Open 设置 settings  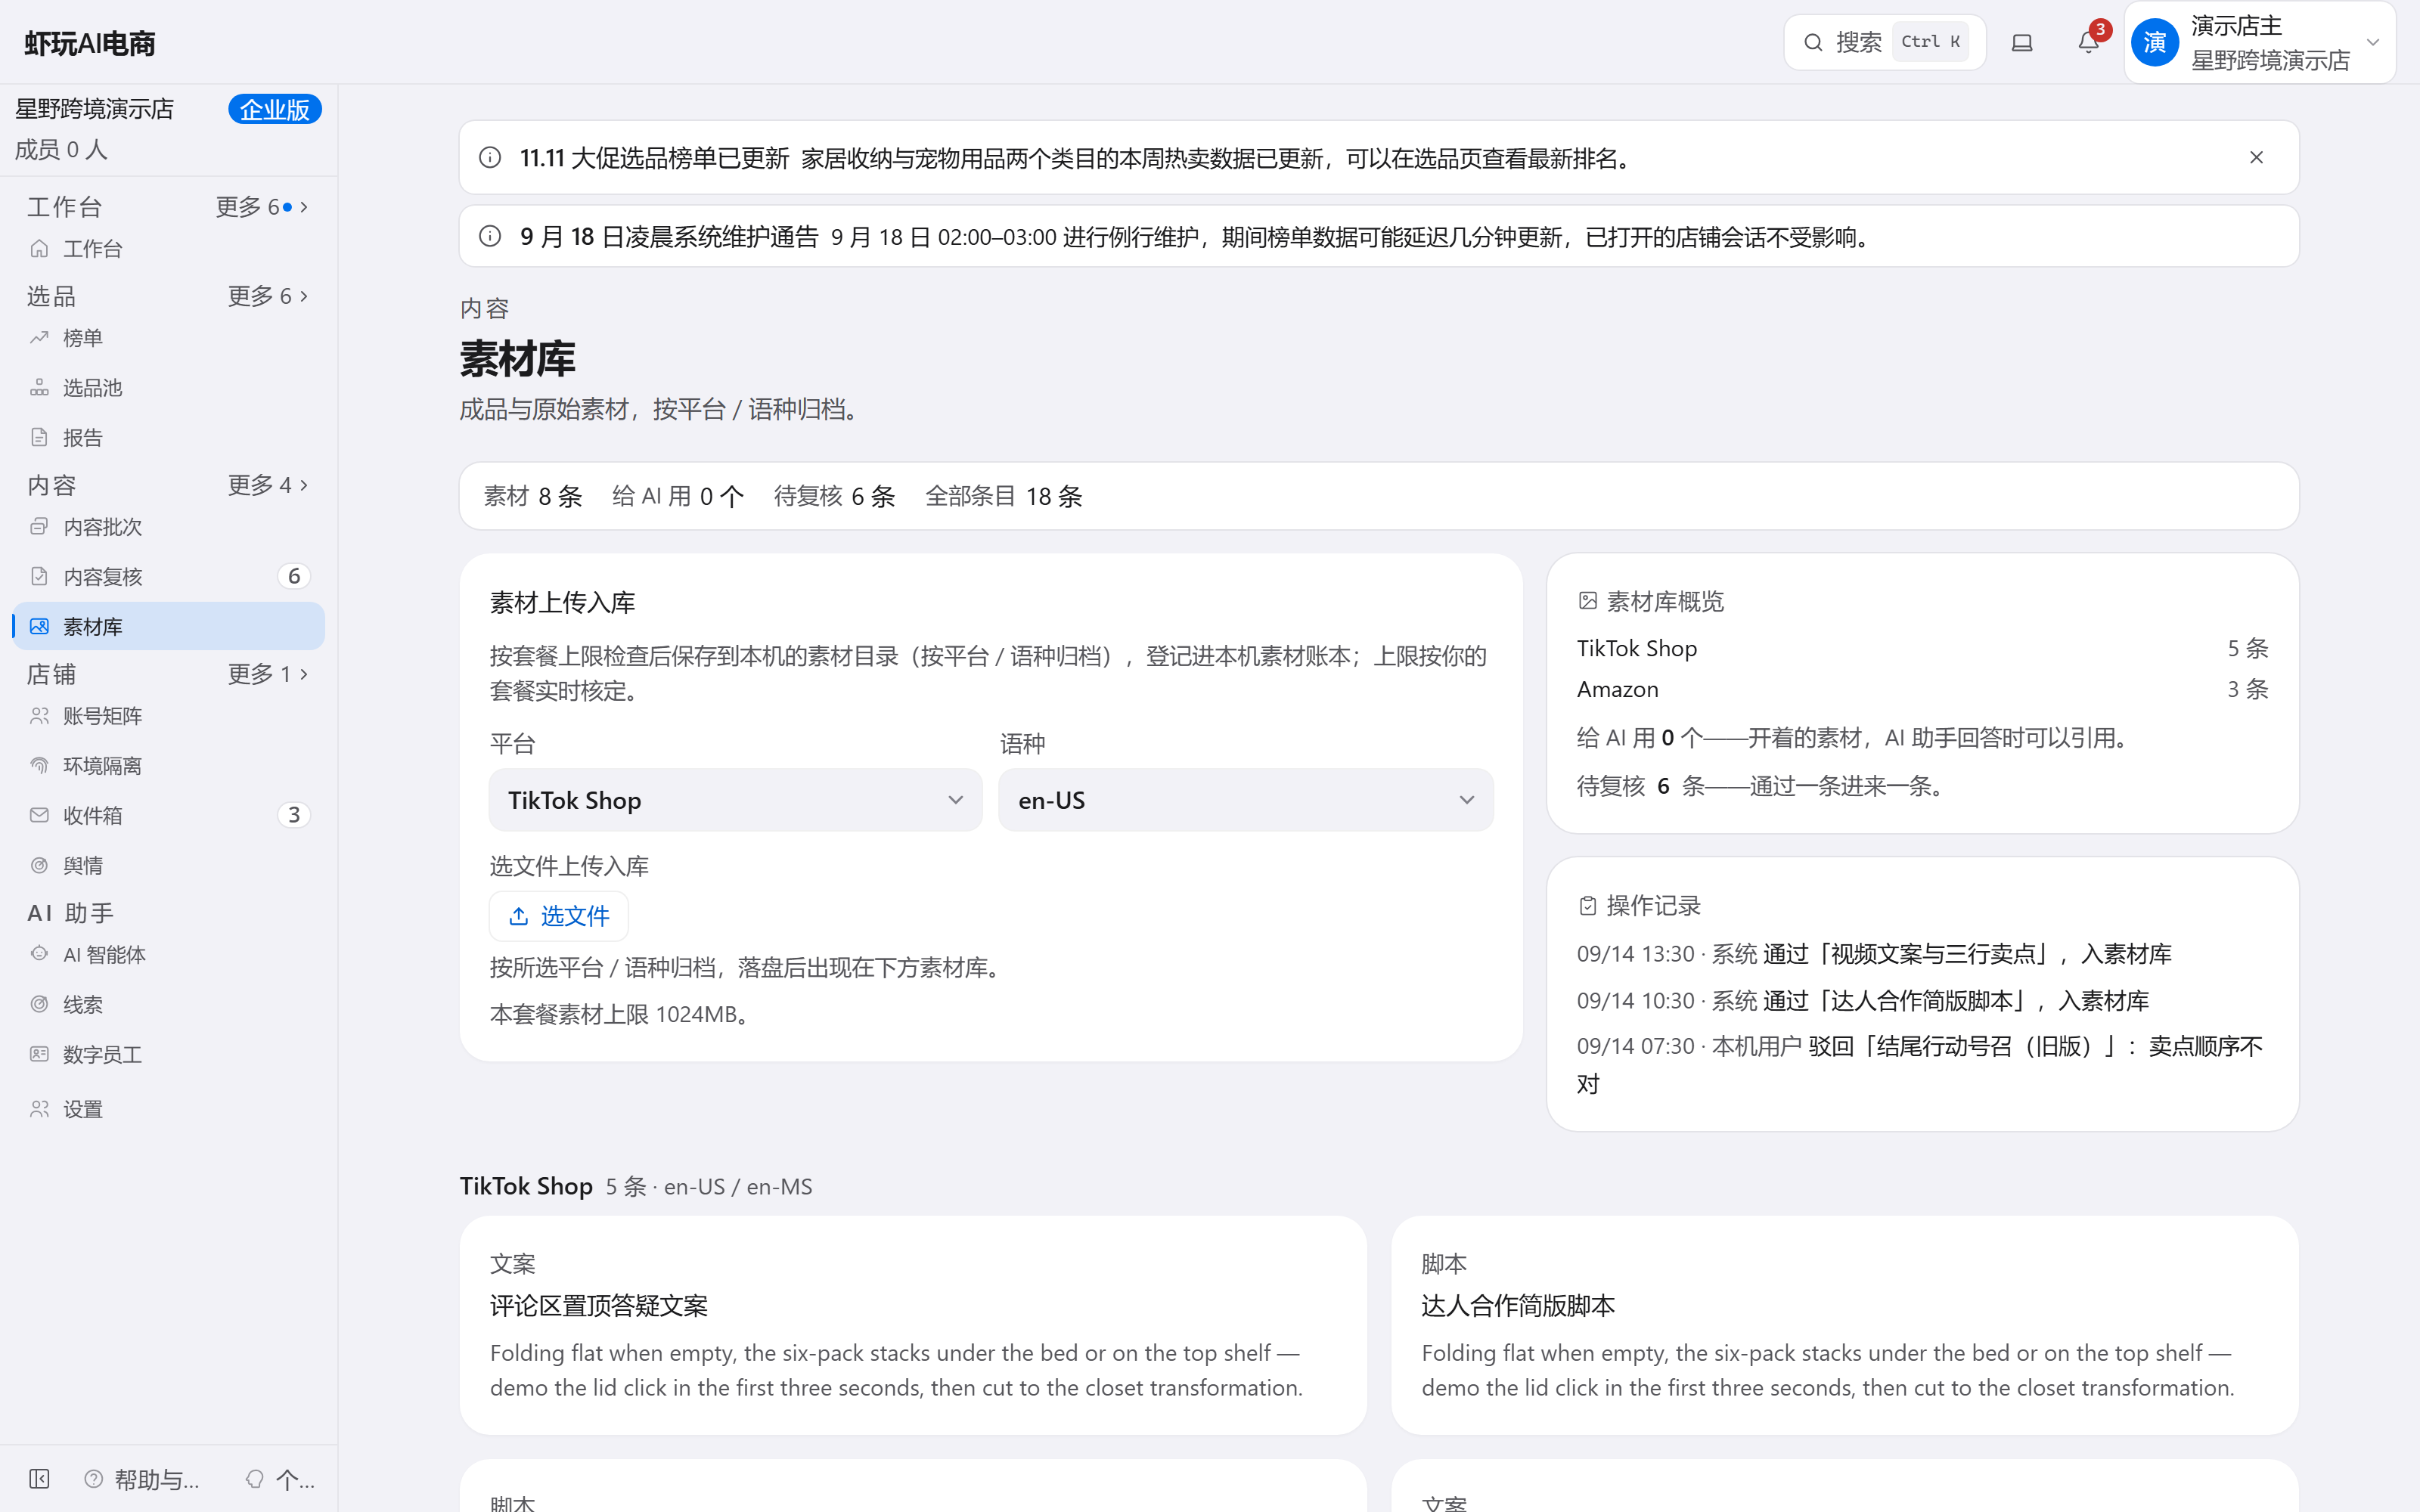point(168,1110)
